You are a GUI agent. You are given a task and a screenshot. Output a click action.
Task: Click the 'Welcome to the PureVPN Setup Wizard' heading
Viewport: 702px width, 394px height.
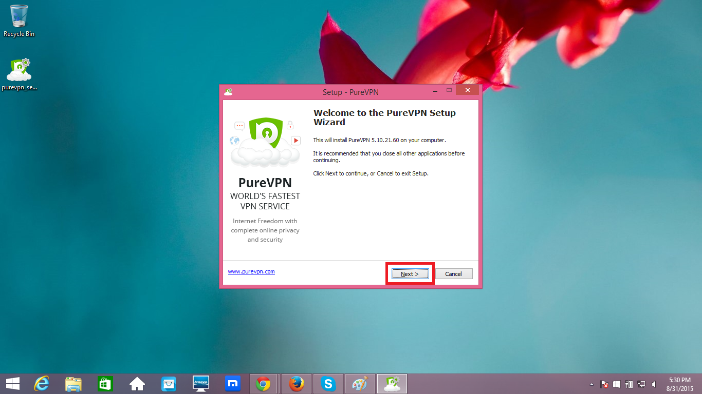(384, 117)
